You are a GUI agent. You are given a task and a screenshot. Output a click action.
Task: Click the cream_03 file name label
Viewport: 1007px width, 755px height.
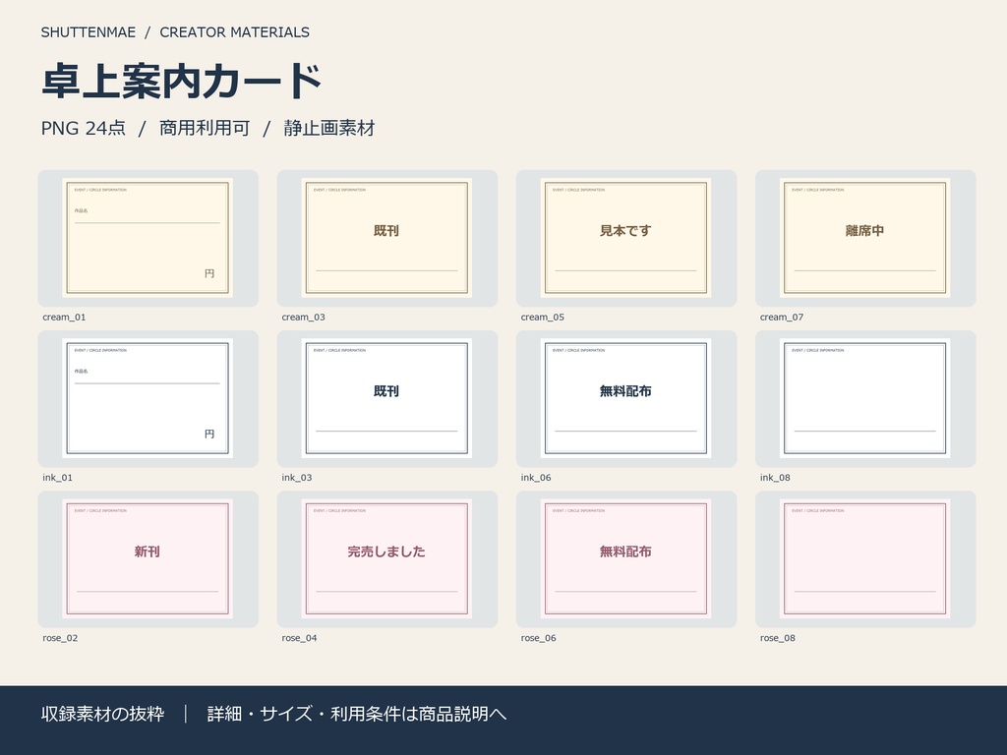303,318
